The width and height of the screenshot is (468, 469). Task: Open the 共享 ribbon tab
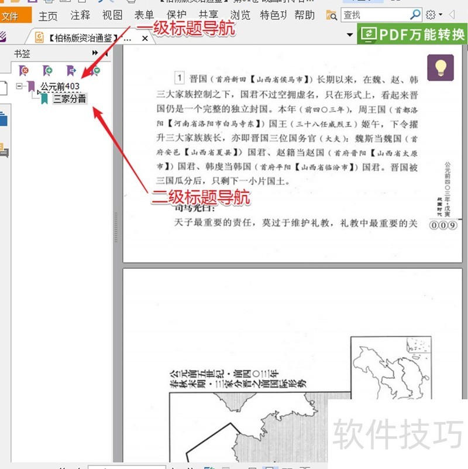(x=208, y=15)
